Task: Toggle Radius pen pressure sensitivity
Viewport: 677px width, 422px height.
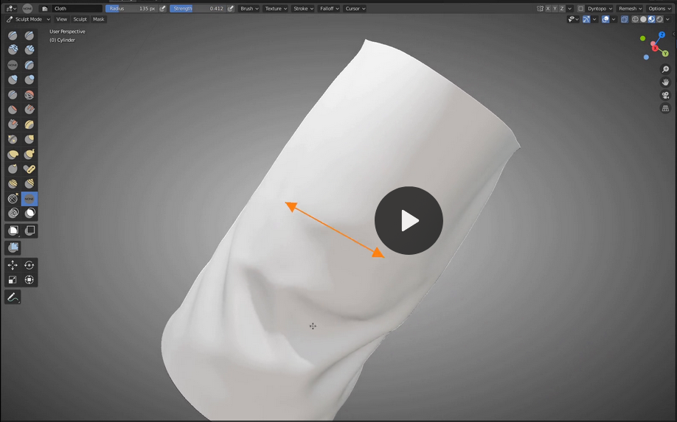Action: coord(162,9)
